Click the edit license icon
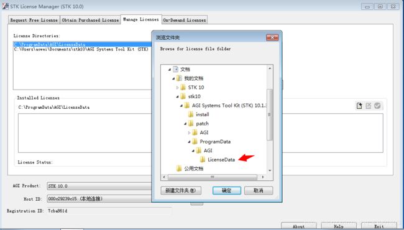This screenshot has width=404, height=230. click(368, 106)
